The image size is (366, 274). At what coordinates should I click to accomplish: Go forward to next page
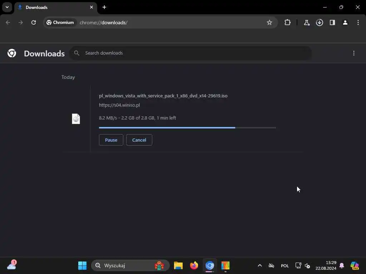tap(21, 22)
